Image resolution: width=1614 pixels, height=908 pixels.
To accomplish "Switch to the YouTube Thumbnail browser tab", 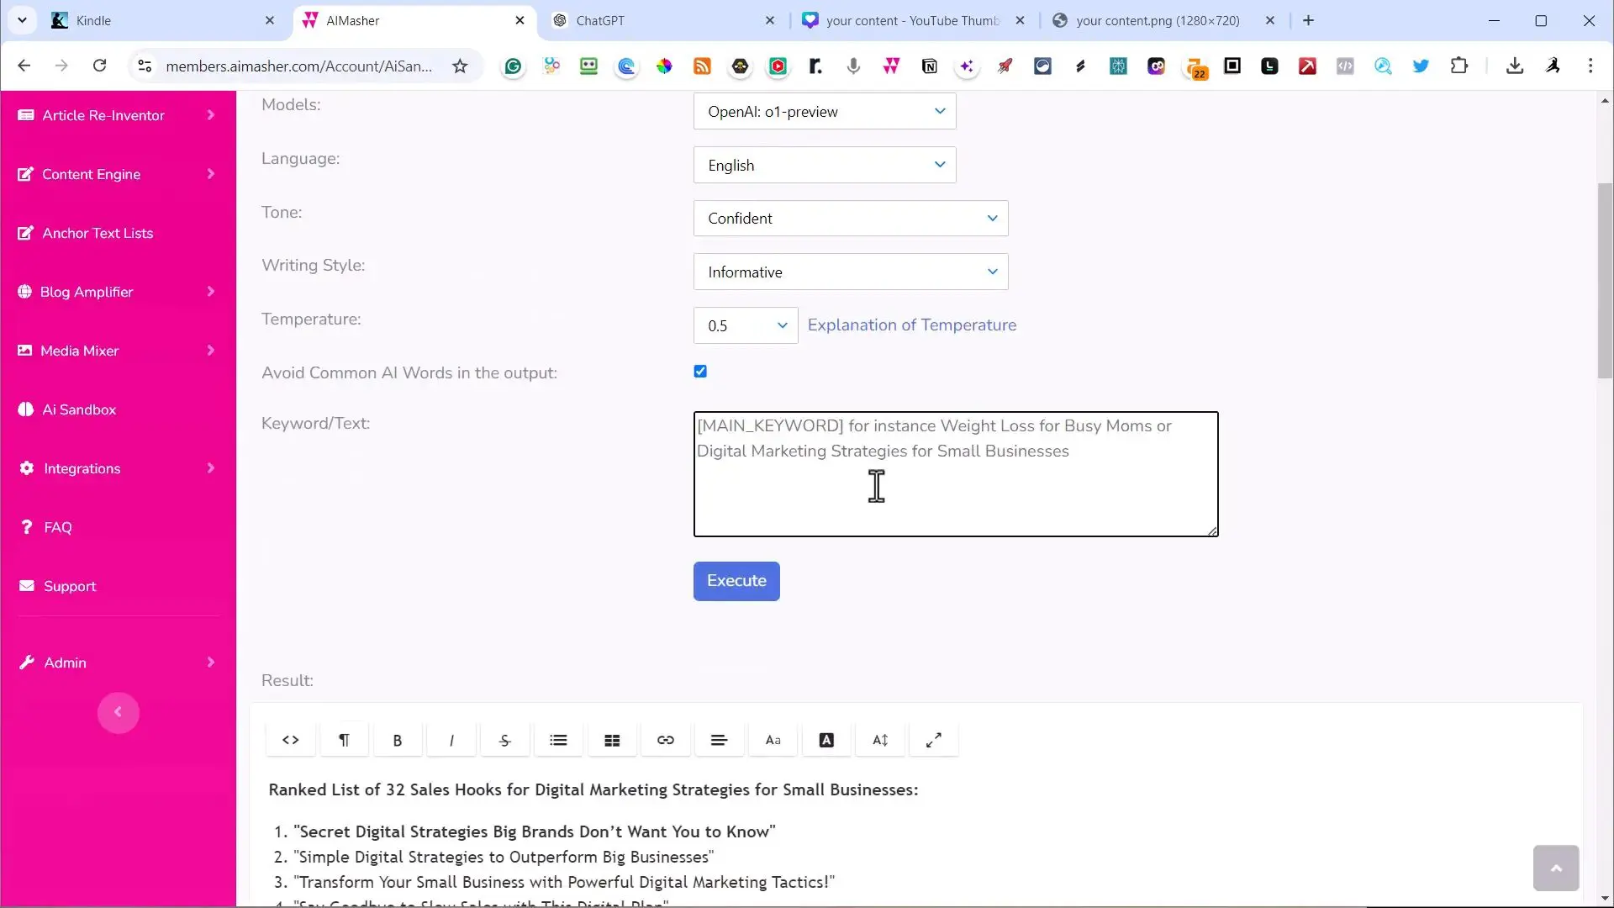I will tap(912, 21).
